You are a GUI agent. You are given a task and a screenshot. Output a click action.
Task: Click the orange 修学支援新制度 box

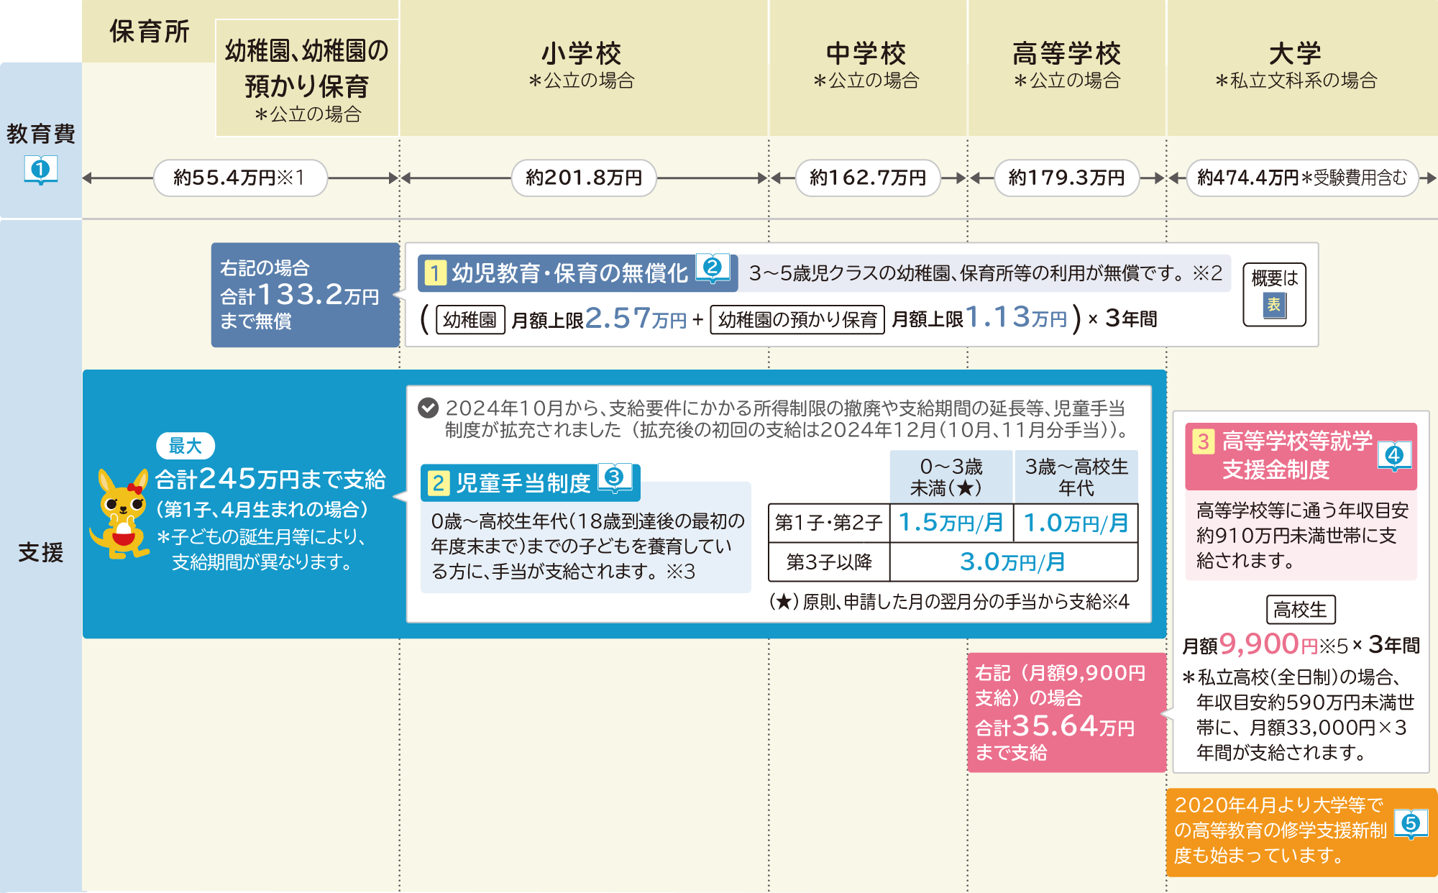point(1301,832)
